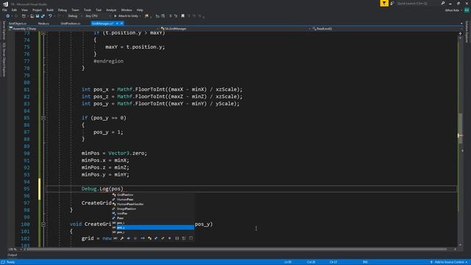Toggle the namespaces braces filter in IntelliSense
This screenshot has width=471, height=265.
[x=177, y=239]
